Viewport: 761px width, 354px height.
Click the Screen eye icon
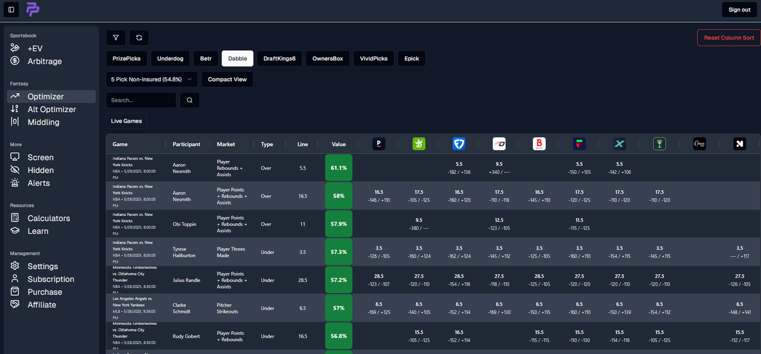click(15, 157)
